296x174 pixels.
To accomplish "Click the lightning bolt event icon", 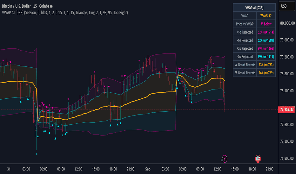I will pos(225,159).
